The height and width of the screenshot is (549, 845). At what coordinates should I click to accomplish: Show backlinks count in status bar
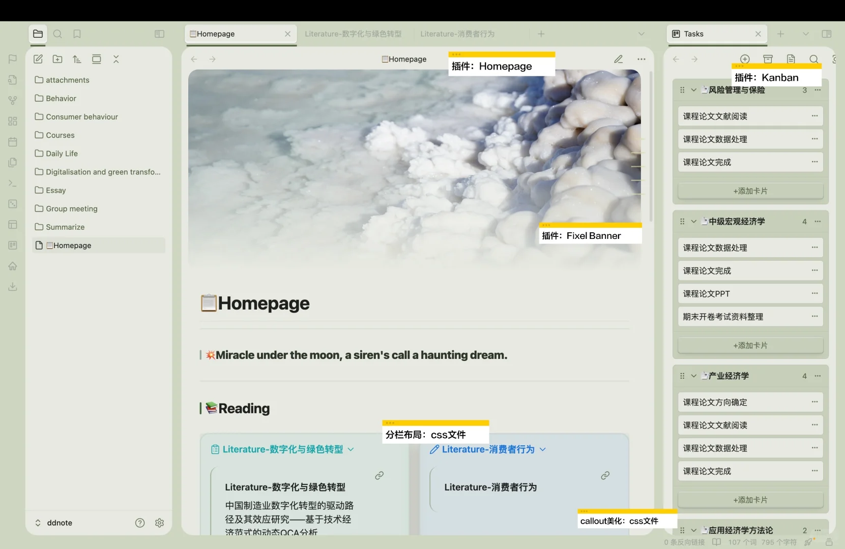click(684, 542)
